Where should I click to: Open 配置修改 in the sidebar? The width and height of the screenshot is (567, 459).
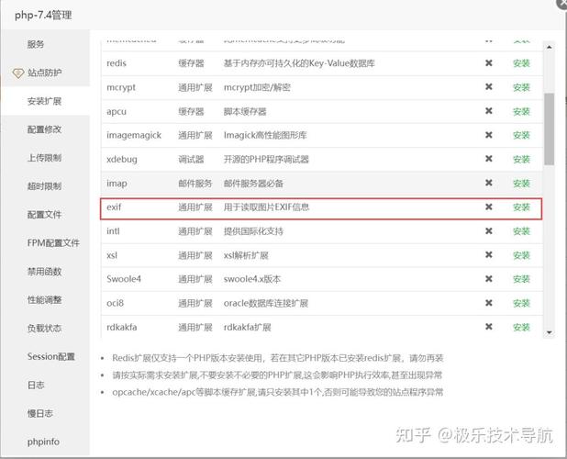44,129
